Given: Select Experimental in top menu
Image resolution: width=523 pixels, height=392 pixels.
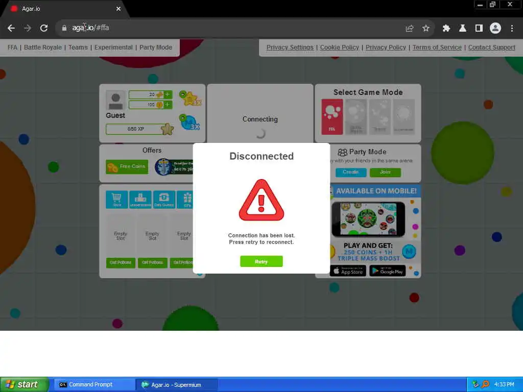Looking at the screenshot, I should (x=113, y=47).
